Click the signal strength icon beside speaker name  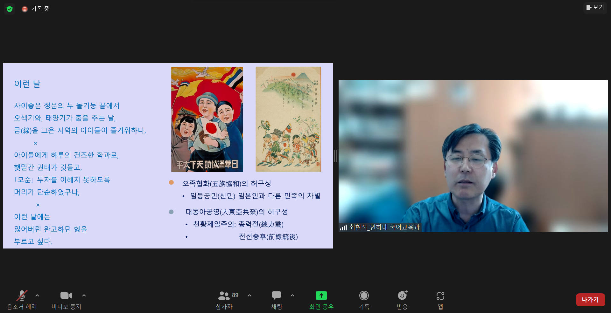343,228
